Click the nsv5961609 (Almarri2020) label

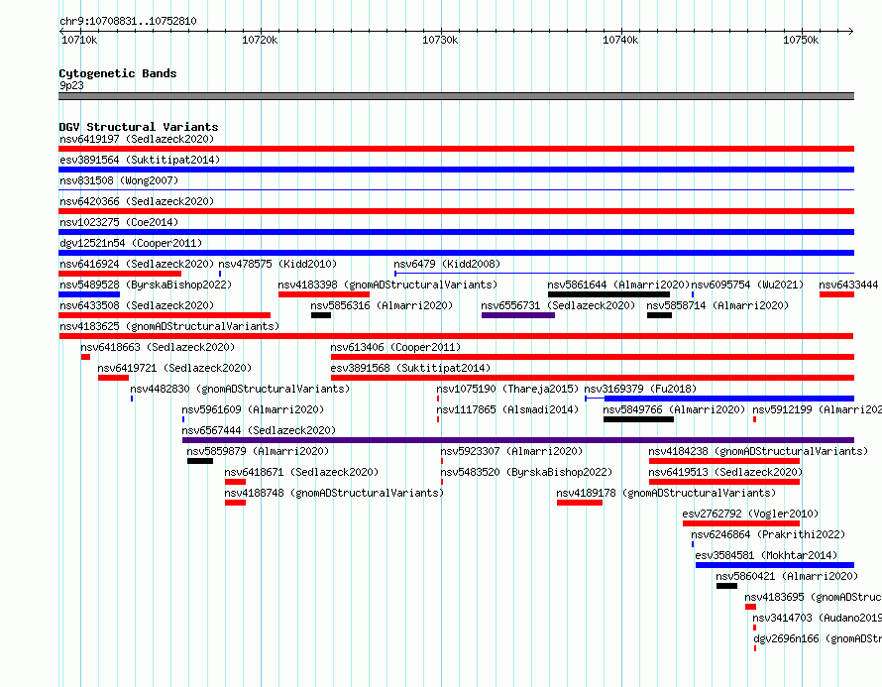pyautogui.click(x=253, y=409)
